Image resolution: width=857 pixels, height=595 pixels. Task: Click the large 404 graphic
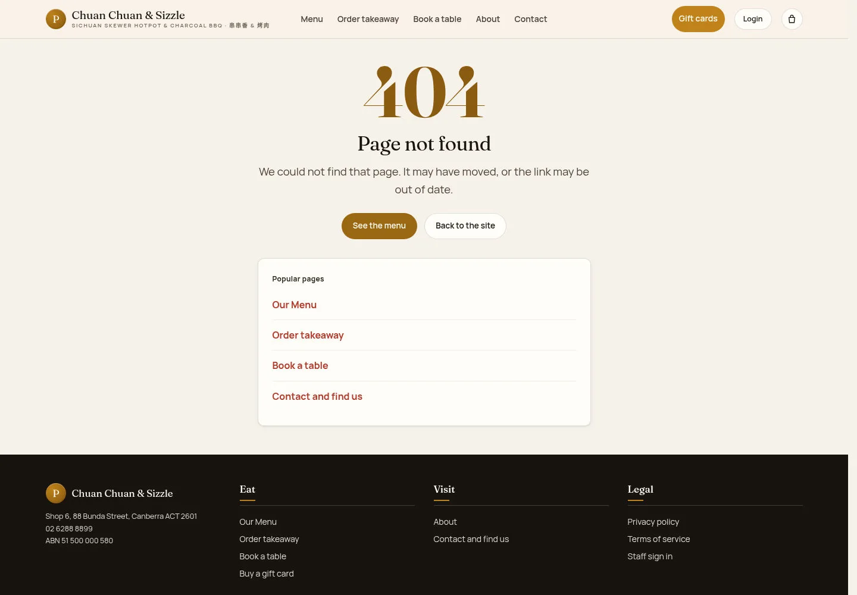424,92
